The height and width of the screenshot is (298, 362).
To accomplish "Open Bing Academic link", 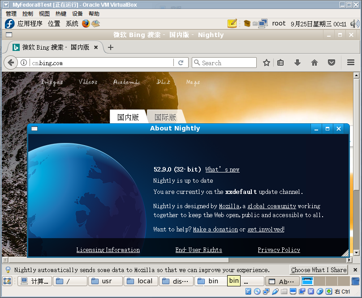I will (127, 82).
